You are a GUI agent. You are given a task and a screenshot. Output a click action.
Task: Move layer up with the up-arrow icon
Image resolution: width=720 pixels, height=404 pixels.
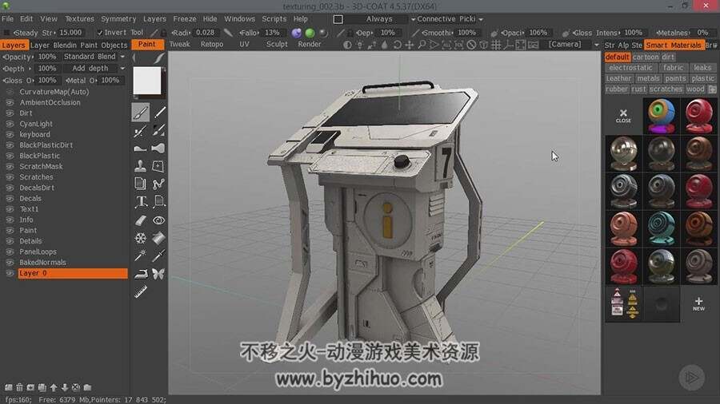[54, 387]
